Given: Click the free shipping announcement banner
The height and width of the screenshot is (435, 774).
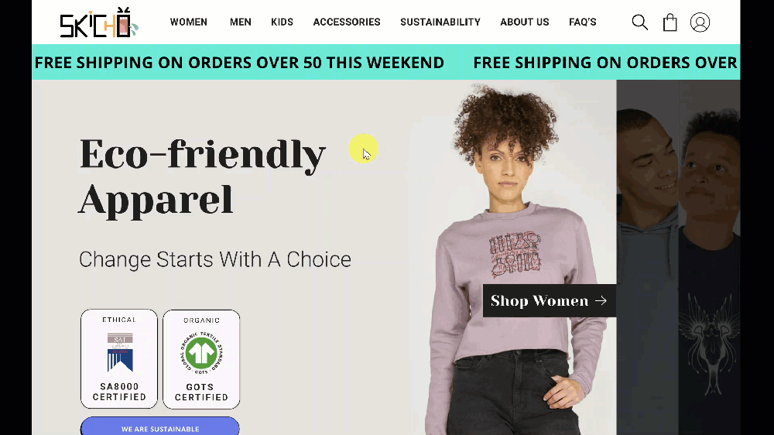Looking at the screenshot, I should click(x=386, y=62).
